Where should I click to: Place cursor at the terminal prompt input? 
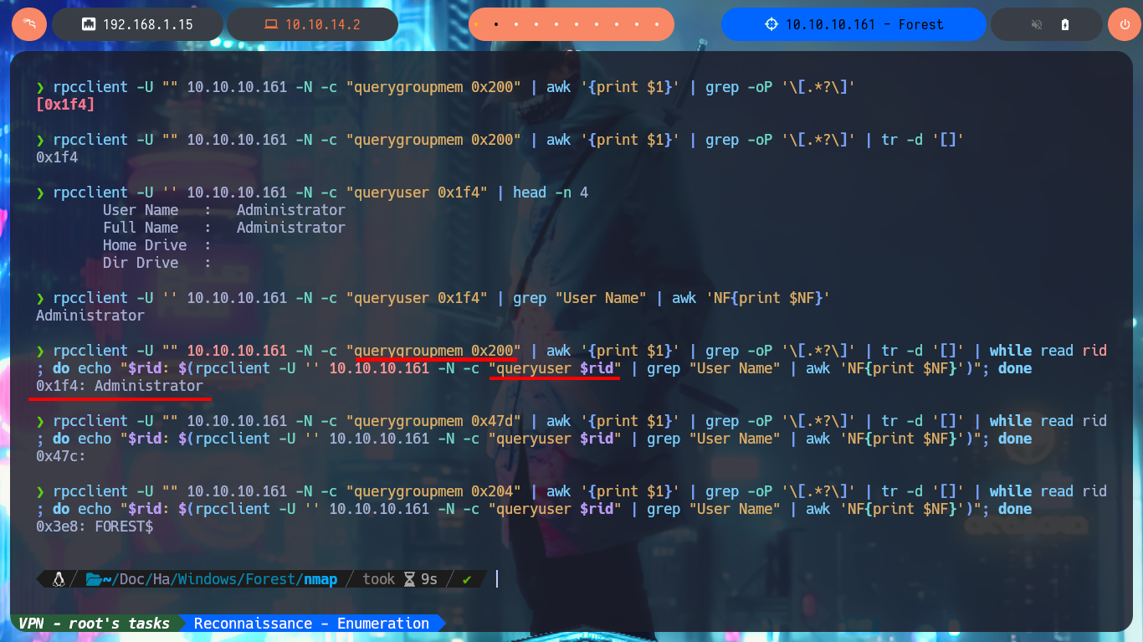[x=497, y=578]
